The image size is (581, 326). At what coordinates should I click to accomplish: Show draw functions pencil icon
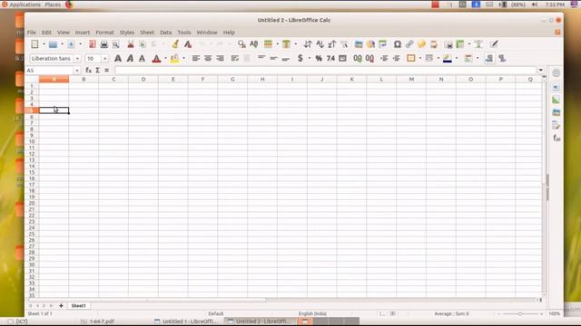(494, 44)
